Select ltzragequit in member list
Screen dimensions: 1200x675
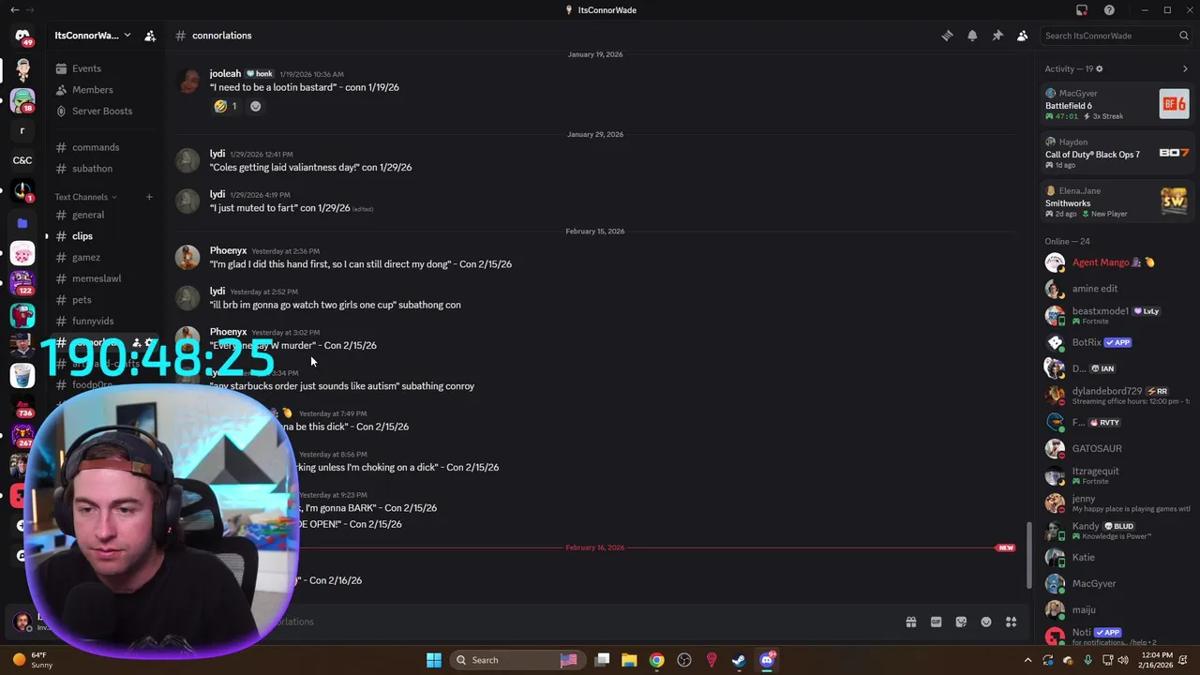click(x=1117, y=475)
